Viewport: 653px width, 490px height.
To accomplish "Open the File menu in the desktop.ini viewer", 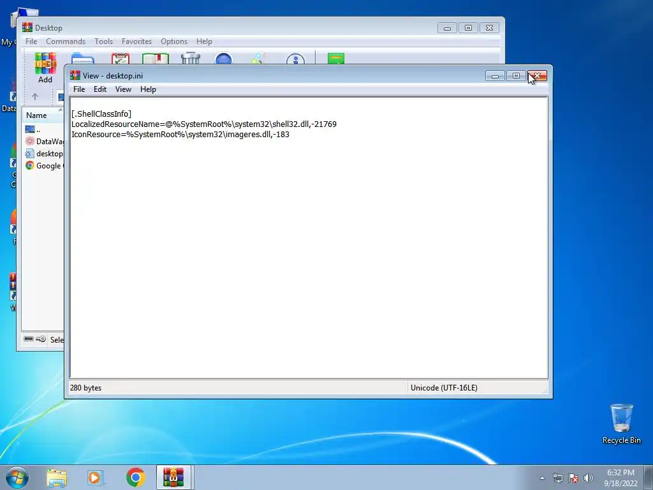I will [79, 89].
